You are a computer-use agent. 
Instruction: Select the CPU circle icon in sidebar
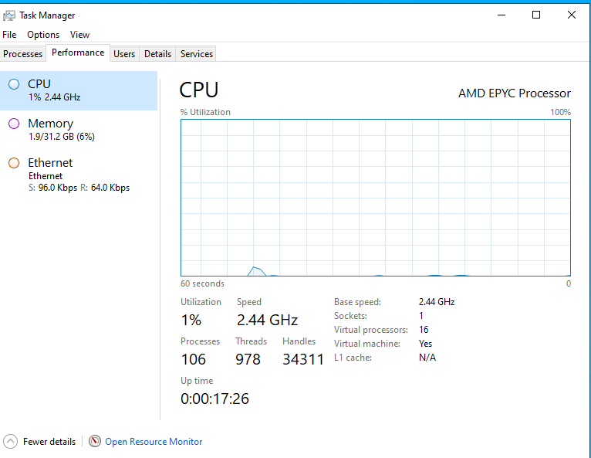pyautogui.click(x=14, y=84)
